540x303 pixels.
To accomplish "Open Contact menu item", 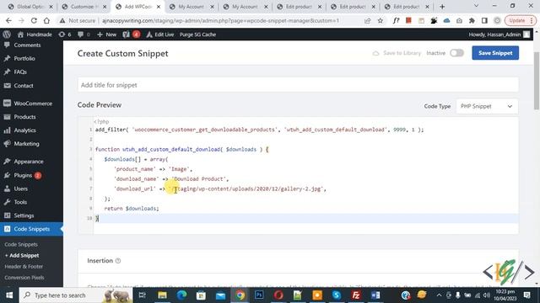I will click(24, 86).
